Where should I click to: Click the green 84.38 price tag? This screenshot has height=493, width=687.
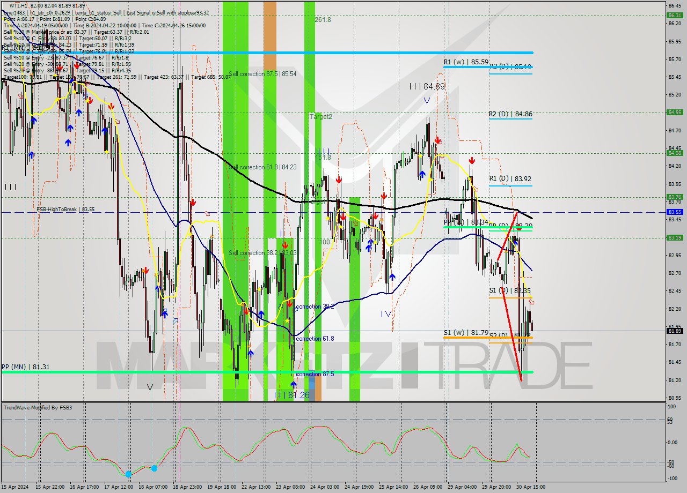675,153
